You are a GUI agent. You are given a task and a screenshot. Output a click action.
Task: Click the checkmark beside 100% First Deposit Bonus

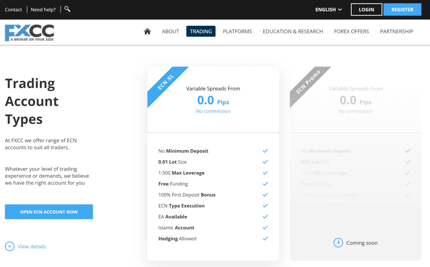(265, 195)
